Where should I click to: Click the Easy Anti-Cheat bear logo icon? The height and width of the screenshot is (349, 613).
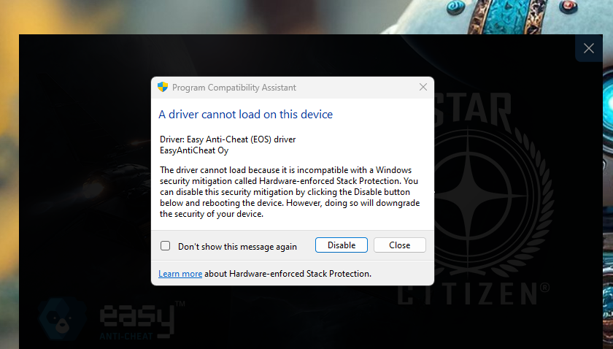click(63, 320)
